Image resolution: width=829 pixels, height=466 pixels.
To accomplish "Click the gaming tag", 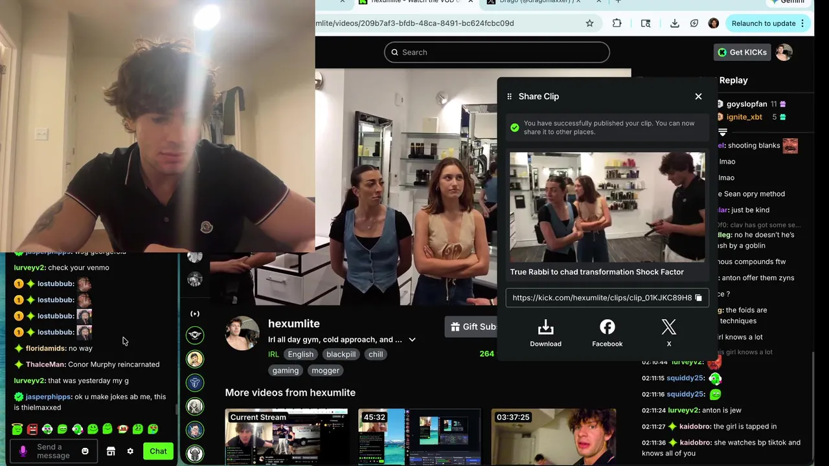I will (286, 370).
